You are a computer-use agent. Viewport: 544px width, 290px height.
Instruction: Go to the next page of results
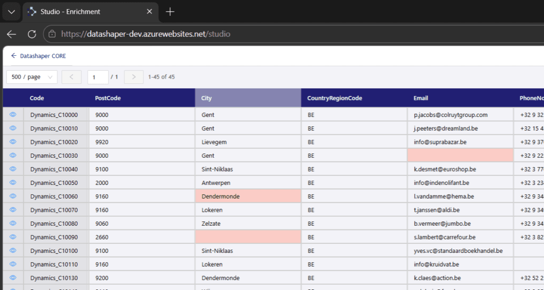[134, 77]
